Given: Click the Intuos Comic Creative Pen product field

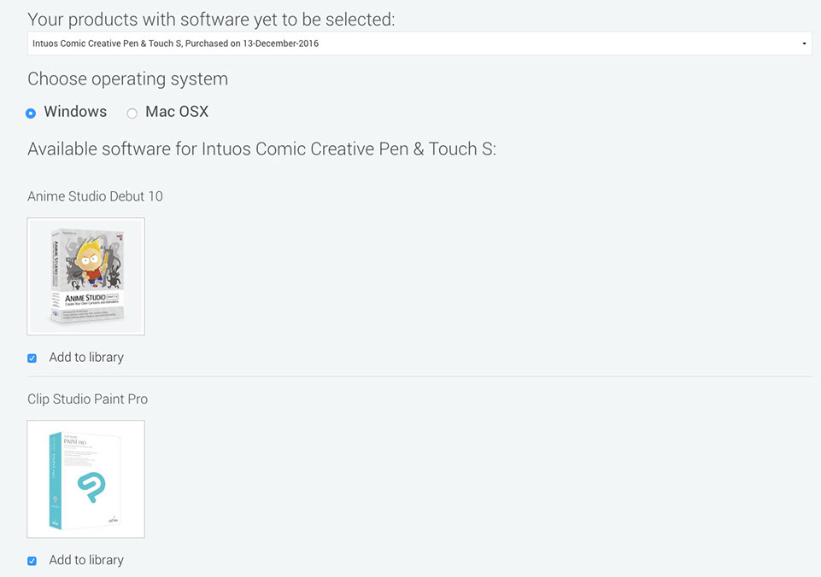Looking at the screenshot, I should point(419,44).
